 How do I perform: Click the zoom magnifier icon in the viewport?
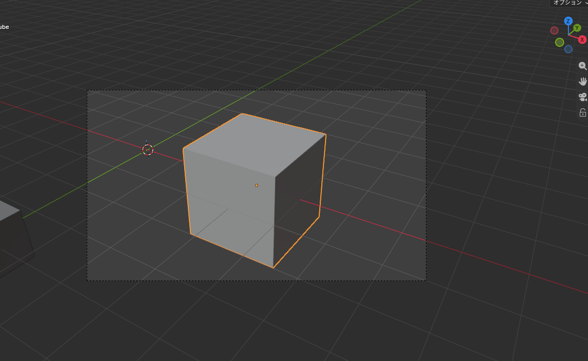coord(582,66)
